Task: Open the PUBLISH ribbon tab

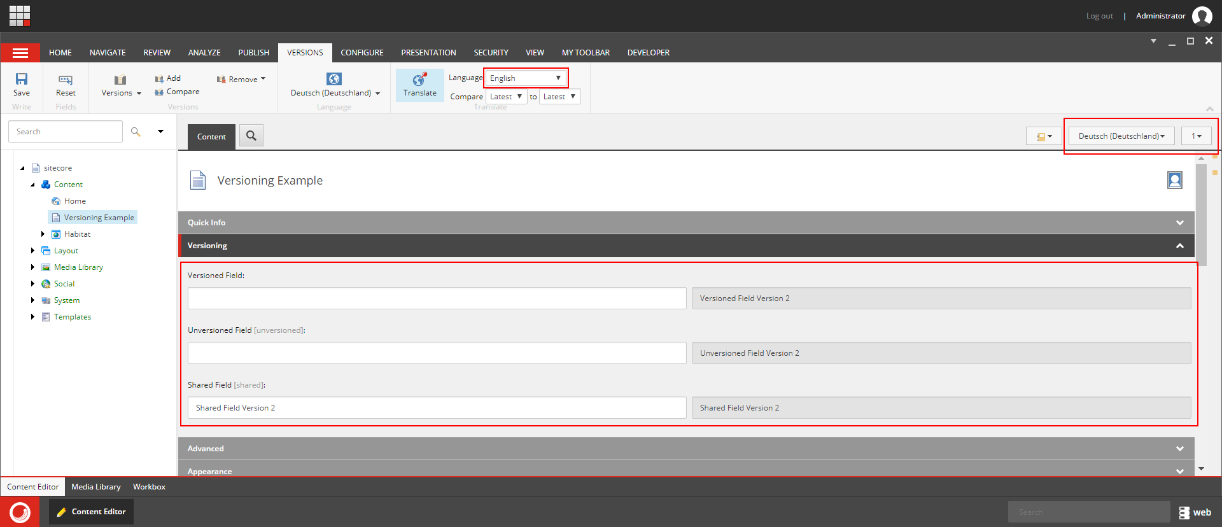Action: 254,53
